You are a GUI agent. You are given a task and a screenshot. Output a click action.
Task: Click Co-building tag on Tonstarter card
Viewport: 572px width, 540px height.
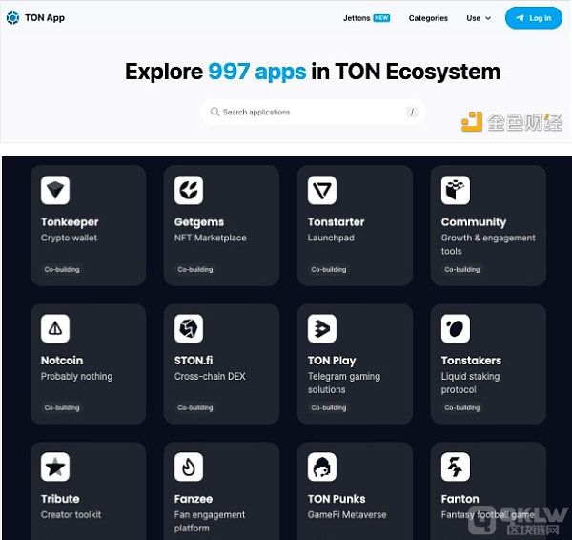click(329, 269)
